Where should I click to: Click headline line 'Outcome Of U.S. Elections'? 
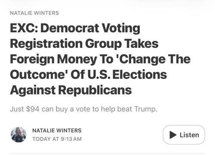click(x=89, y=75)
